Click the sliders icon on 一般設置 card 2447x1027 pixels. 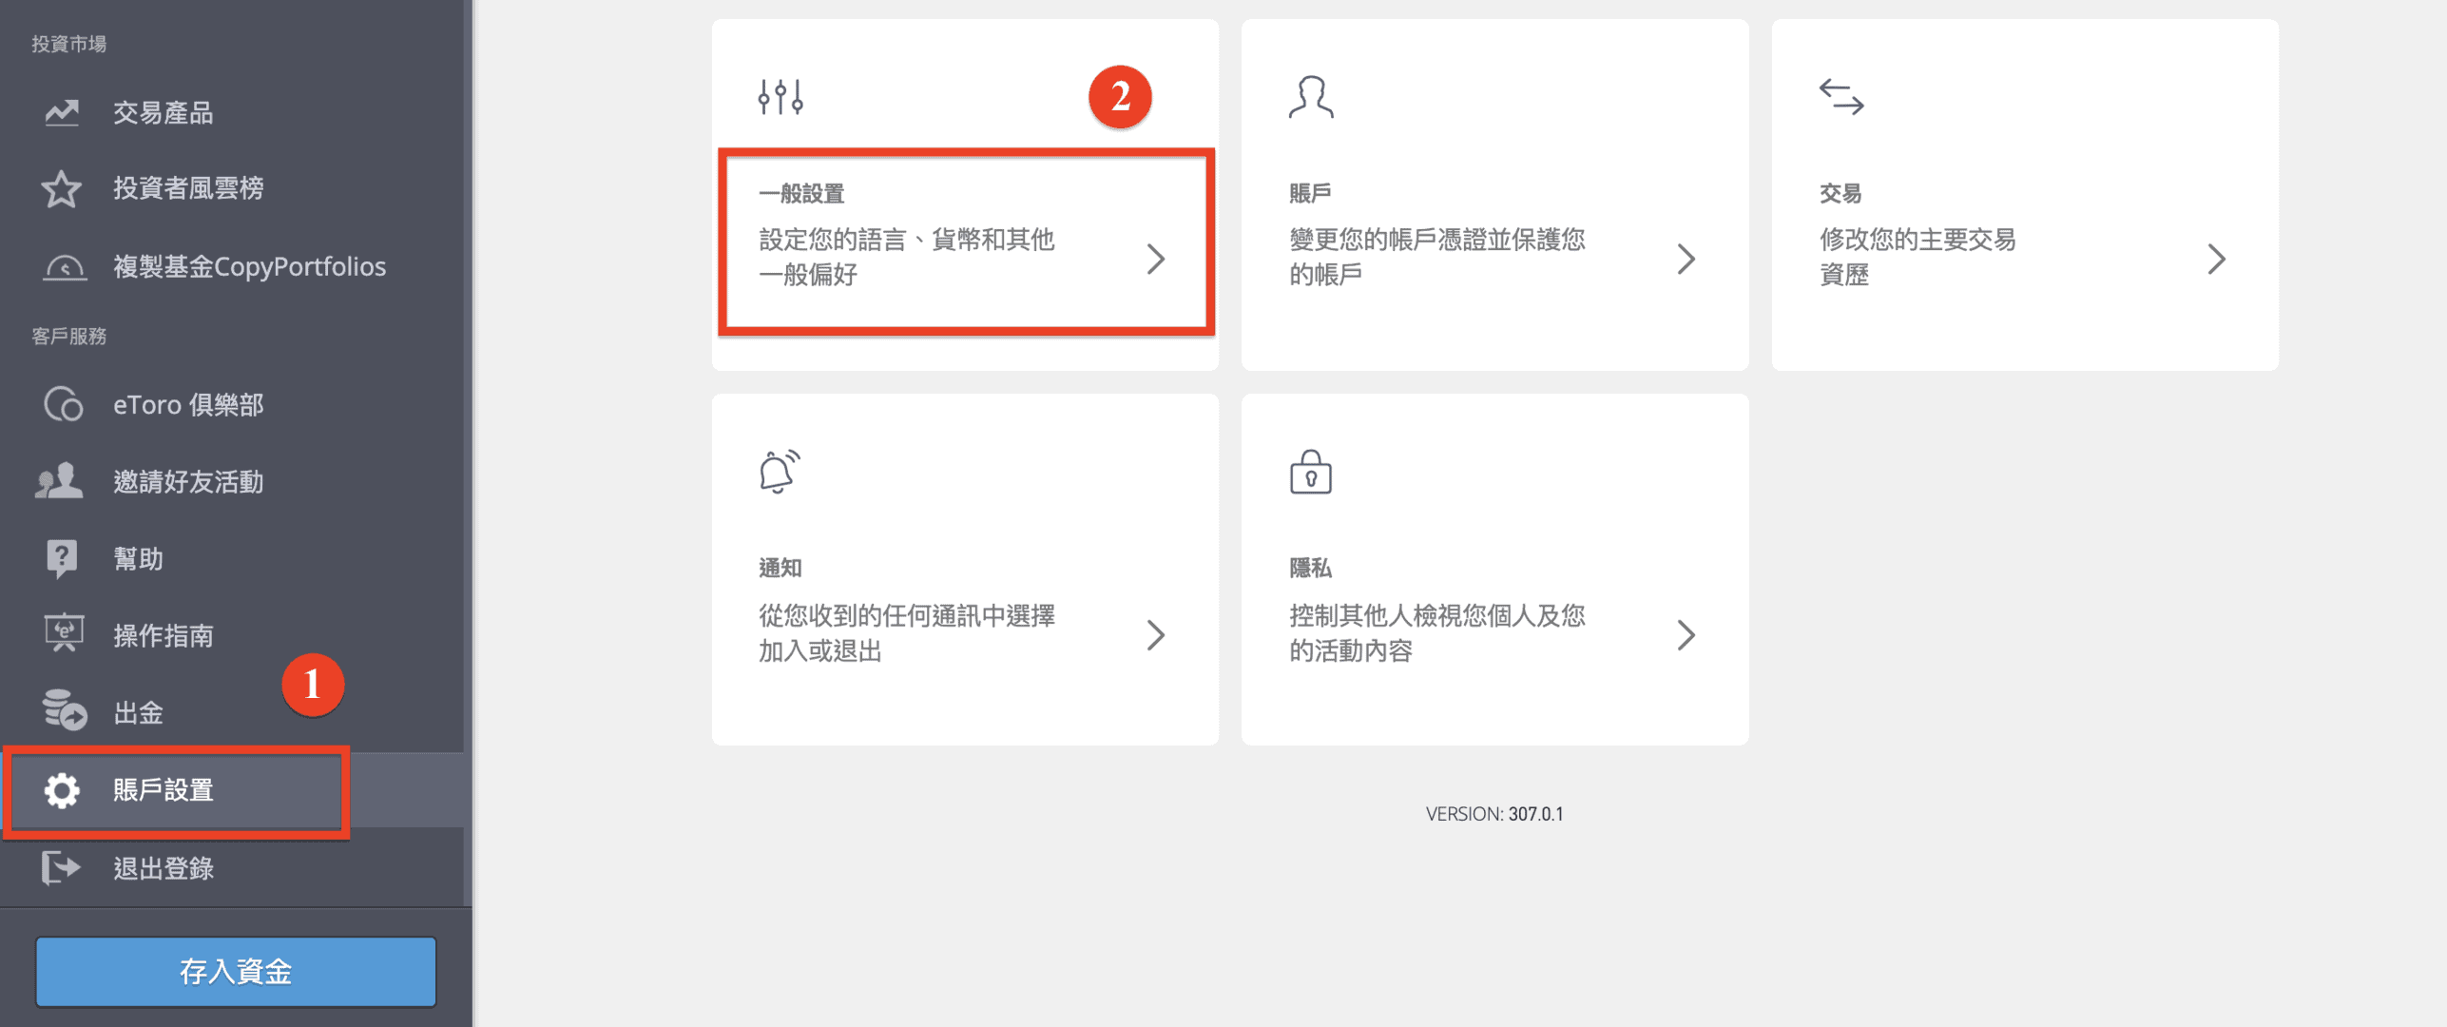coord(779,96)
